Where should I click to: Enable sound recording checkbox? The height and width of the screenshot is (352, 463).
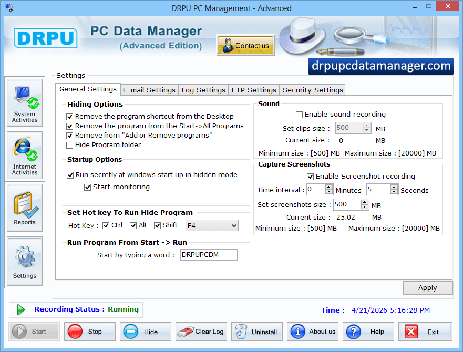point(299,115)
